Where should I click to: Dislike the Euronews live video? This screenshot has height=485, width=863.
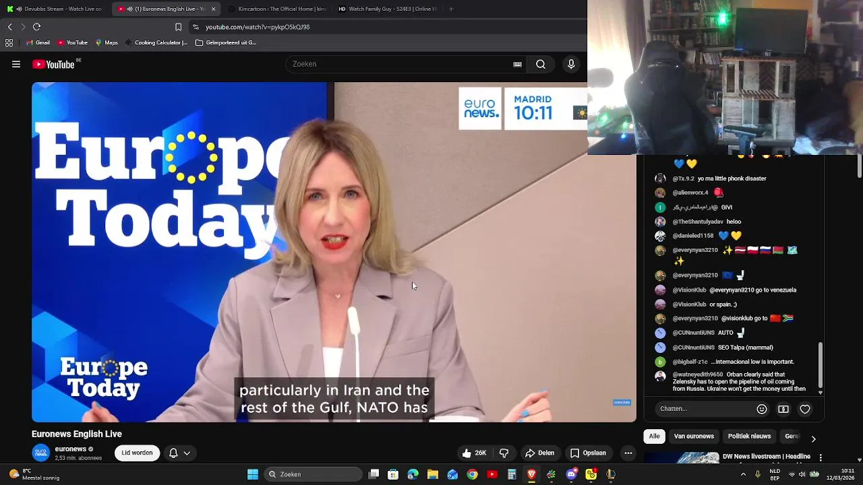[504, 453]
